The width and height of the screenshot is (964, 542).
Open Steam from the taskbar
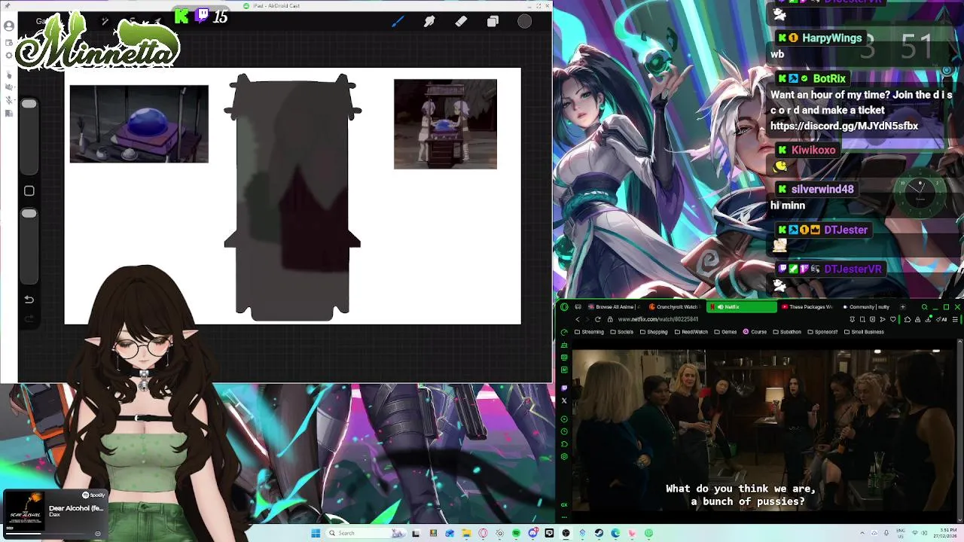coord(599,533)
